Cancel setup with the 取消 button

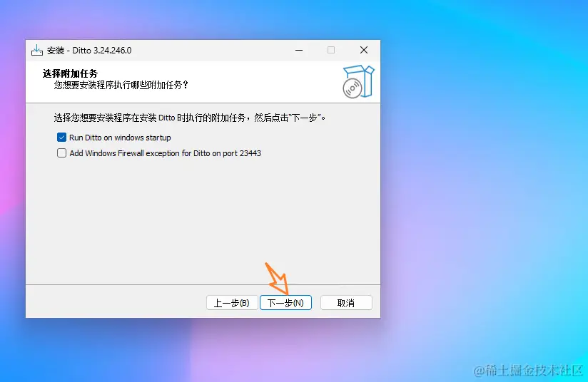pyautogui.click(x=346, y=303)
